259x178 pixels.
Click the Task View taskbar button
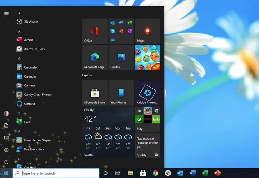(x=118, y=173)
